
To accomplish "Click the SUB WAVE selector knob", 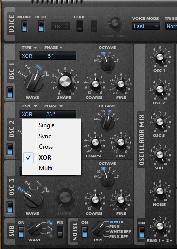I will tap(35, 228).
